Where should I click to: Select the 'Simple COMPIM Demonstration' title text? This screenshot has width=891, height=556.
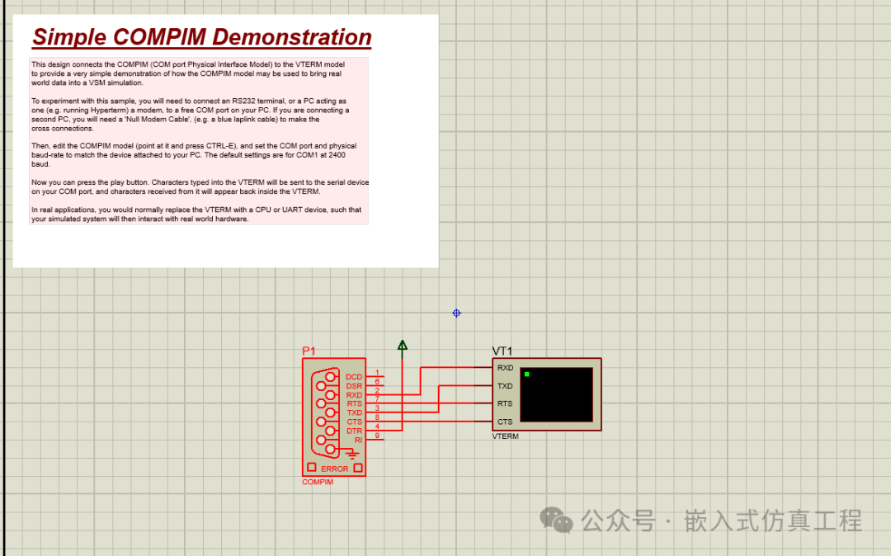coord(202,37)
